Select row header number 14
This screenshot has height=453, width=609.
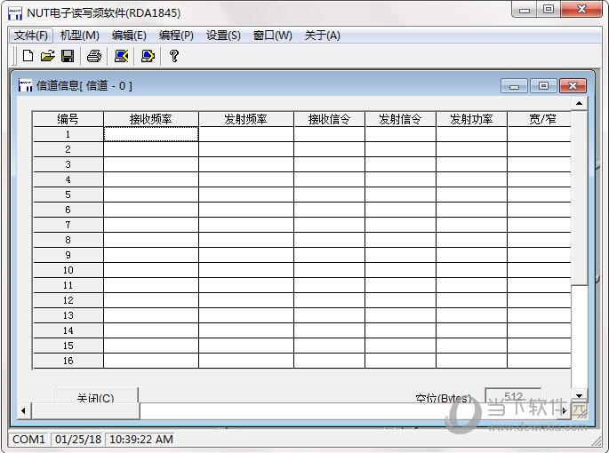(x=68, y=330)
